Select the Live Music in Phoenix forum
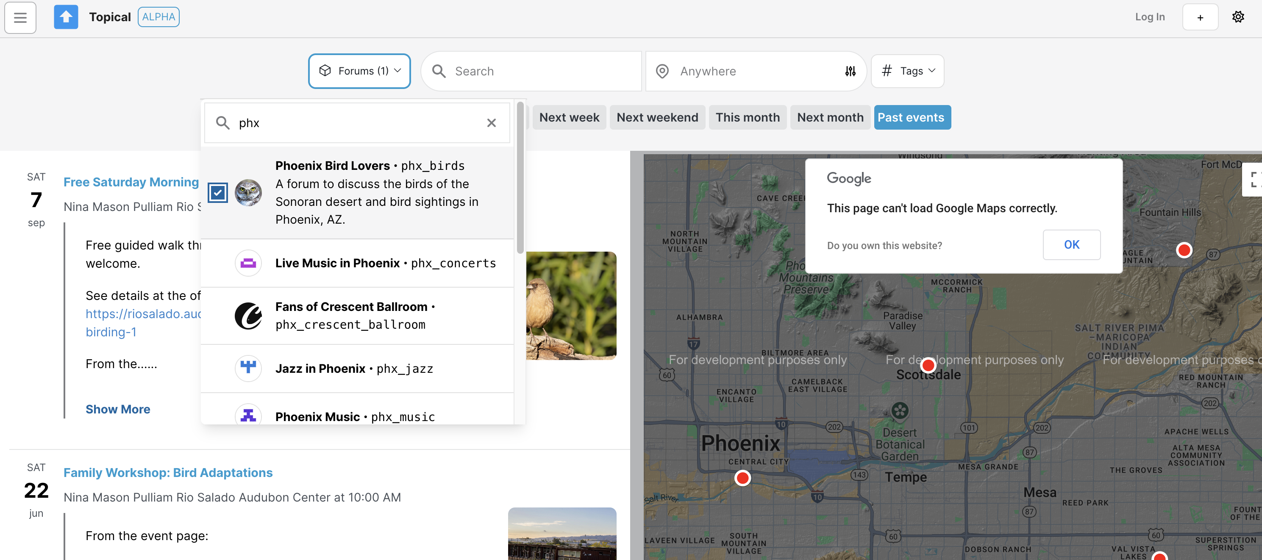This screenshot has width=1262, height=560. click(357, 263)
